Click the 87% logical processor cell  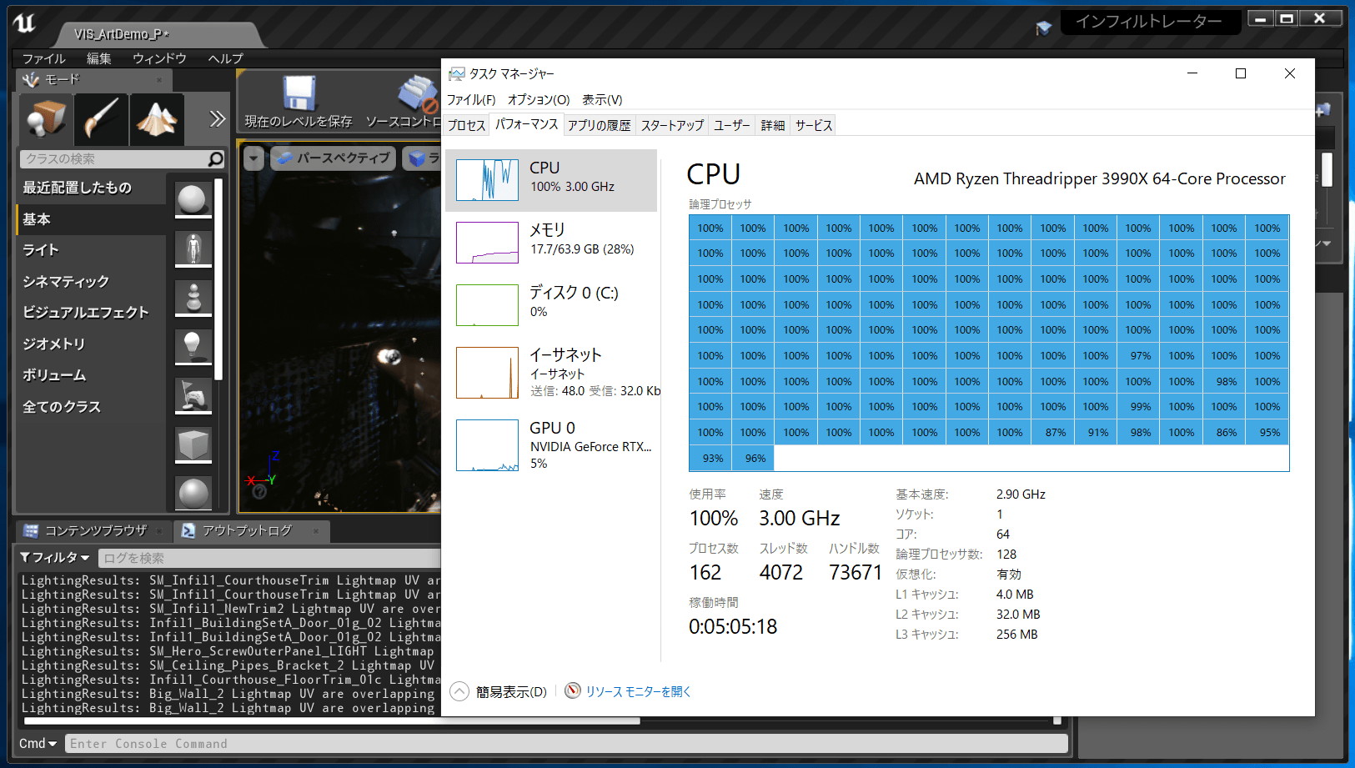tap(1052, 433)
